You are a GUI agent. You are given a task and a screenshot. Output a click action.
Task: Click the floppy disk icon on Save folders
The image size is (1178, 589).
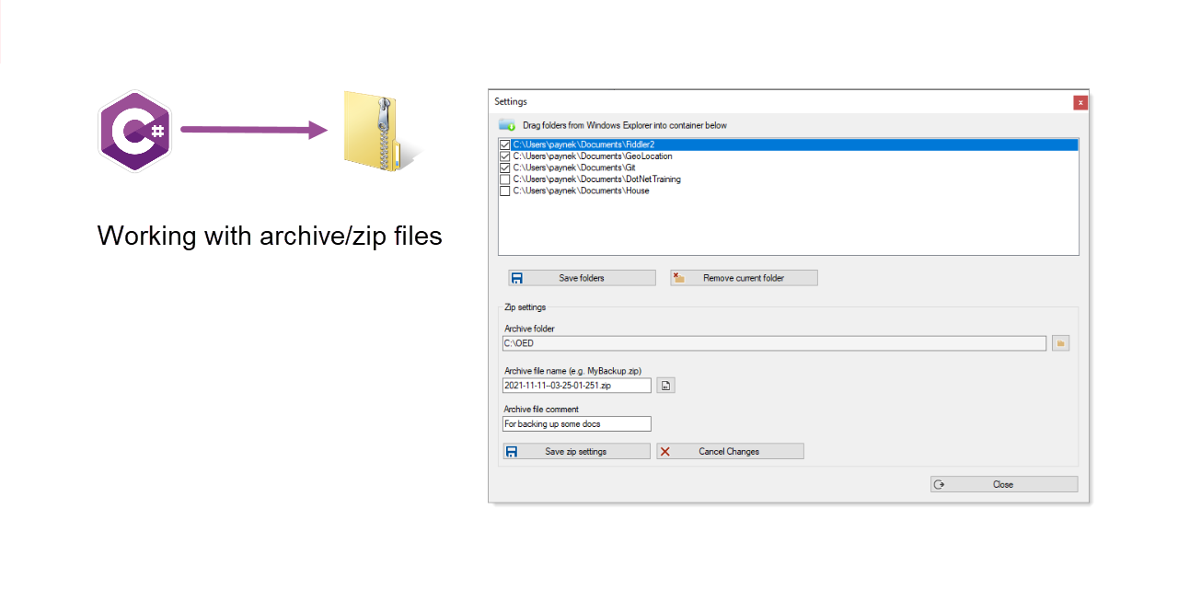pos(516,277)
